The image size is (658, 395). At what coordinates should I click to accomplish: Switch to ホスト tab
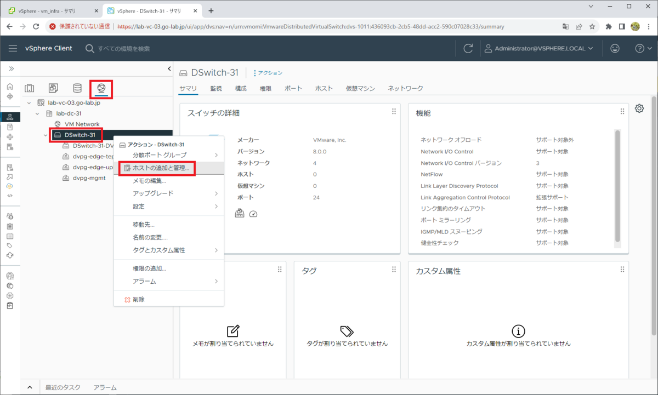click(324, 88)
